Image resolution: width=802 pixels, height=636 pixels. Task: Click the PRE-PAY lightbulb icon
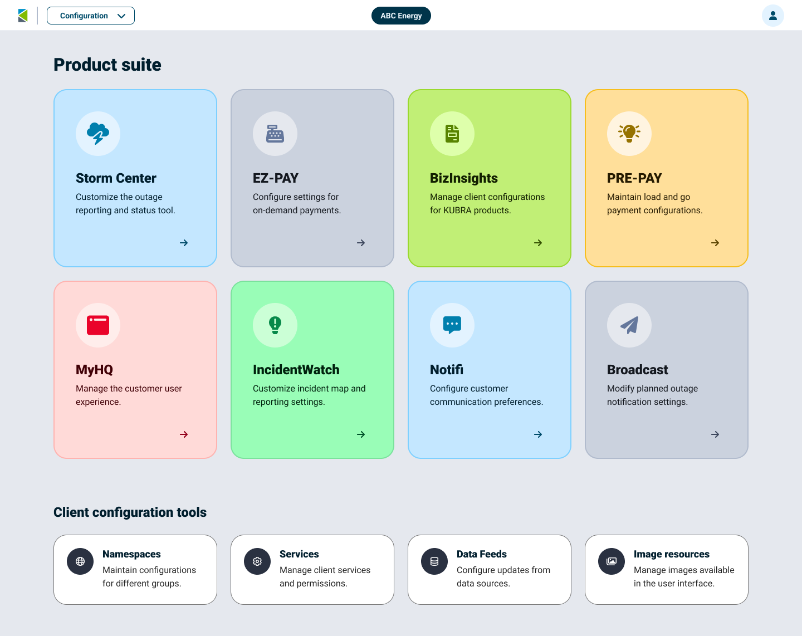[x=629, y=134]
